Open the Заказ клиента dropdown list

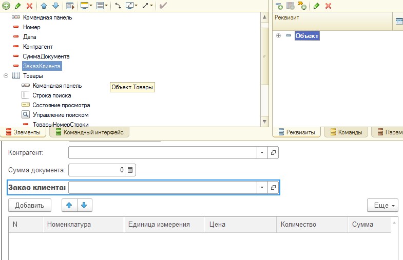pos(262,188)
